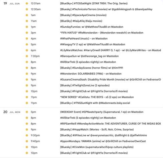The width and height of the screenshot is (163, 158).
Task: Open the #SPNwatchparty Supernatural event
Action: [x=102, y=112]
